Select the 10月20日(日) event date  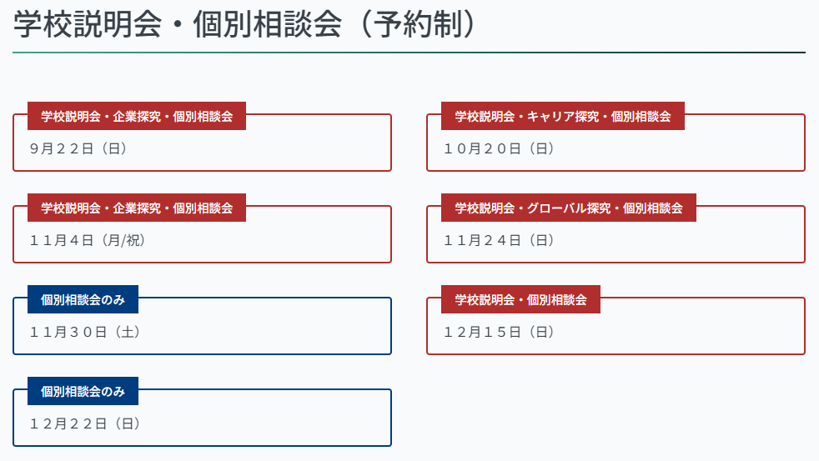click(499, 148)
